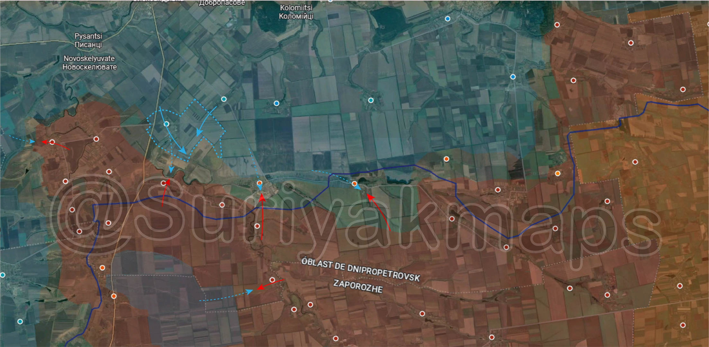Image resolution: width=709 pixels, height=347 pixels.
Task: Click the ZAPOROZHE region label
Action: tap(358, 286)
